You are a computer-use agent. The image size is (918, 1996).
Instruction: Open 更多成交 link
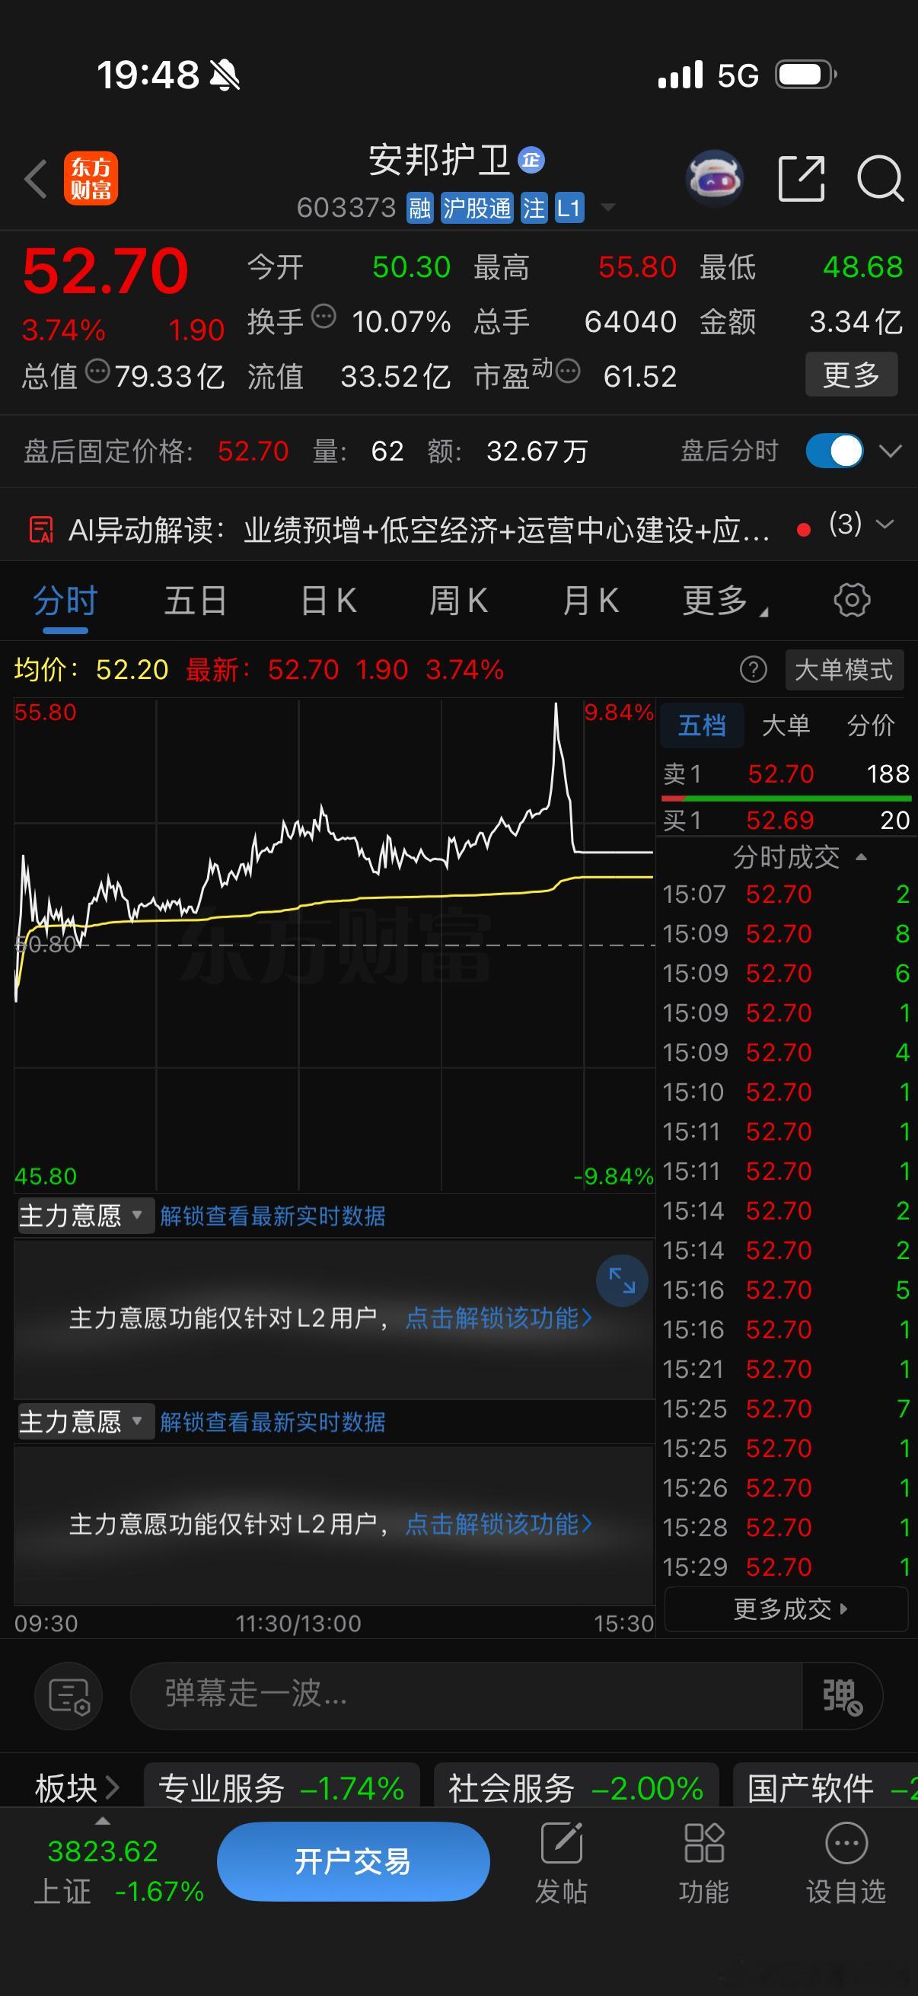tap(786, 1609)
